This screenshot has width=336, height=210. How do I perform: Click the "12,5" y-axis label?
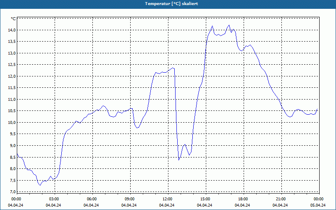12,65
